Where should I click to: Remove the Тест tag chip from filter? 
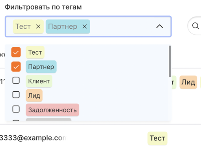pos(38,27)
